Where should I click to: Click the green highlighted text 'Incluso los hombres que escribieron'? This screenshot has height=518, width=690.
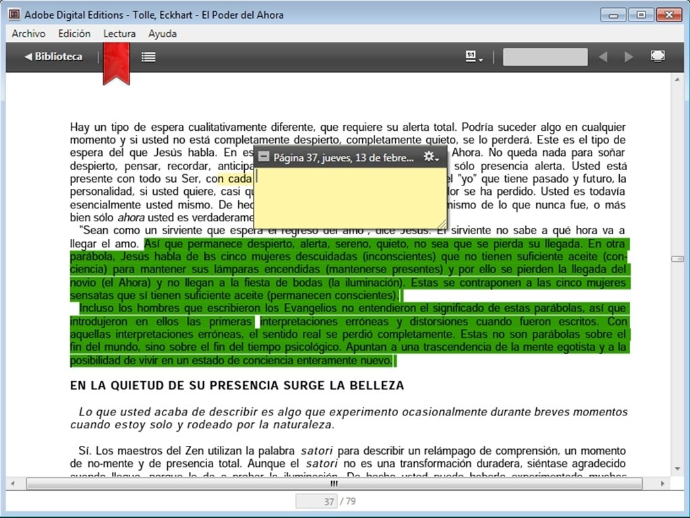click(x=171, y=308)
